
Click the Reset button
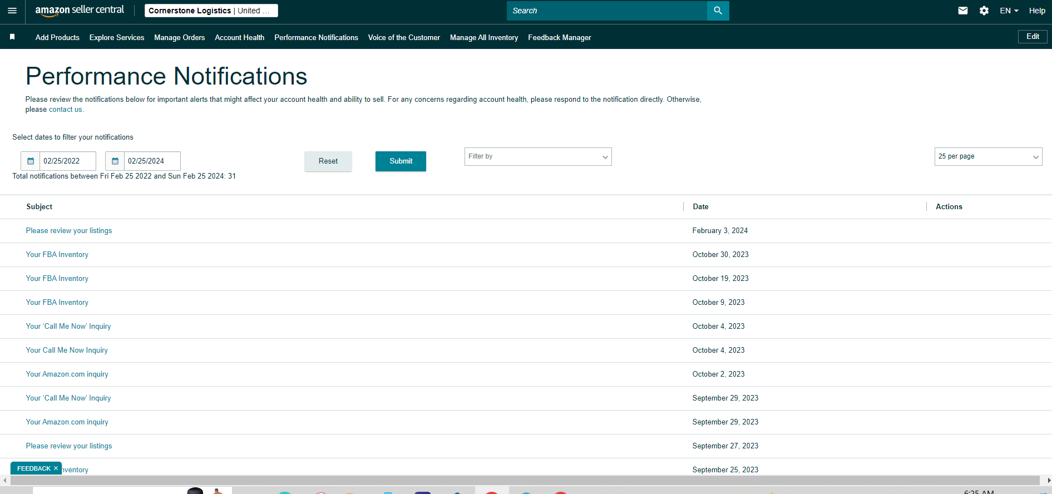pos(328,161)
